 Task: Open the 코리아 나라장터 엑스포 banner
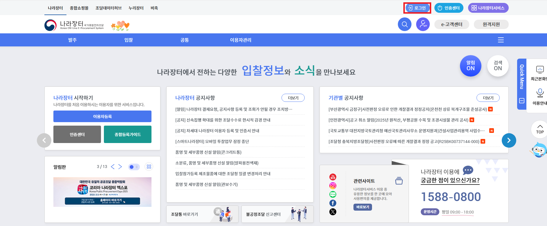[102, 192]
